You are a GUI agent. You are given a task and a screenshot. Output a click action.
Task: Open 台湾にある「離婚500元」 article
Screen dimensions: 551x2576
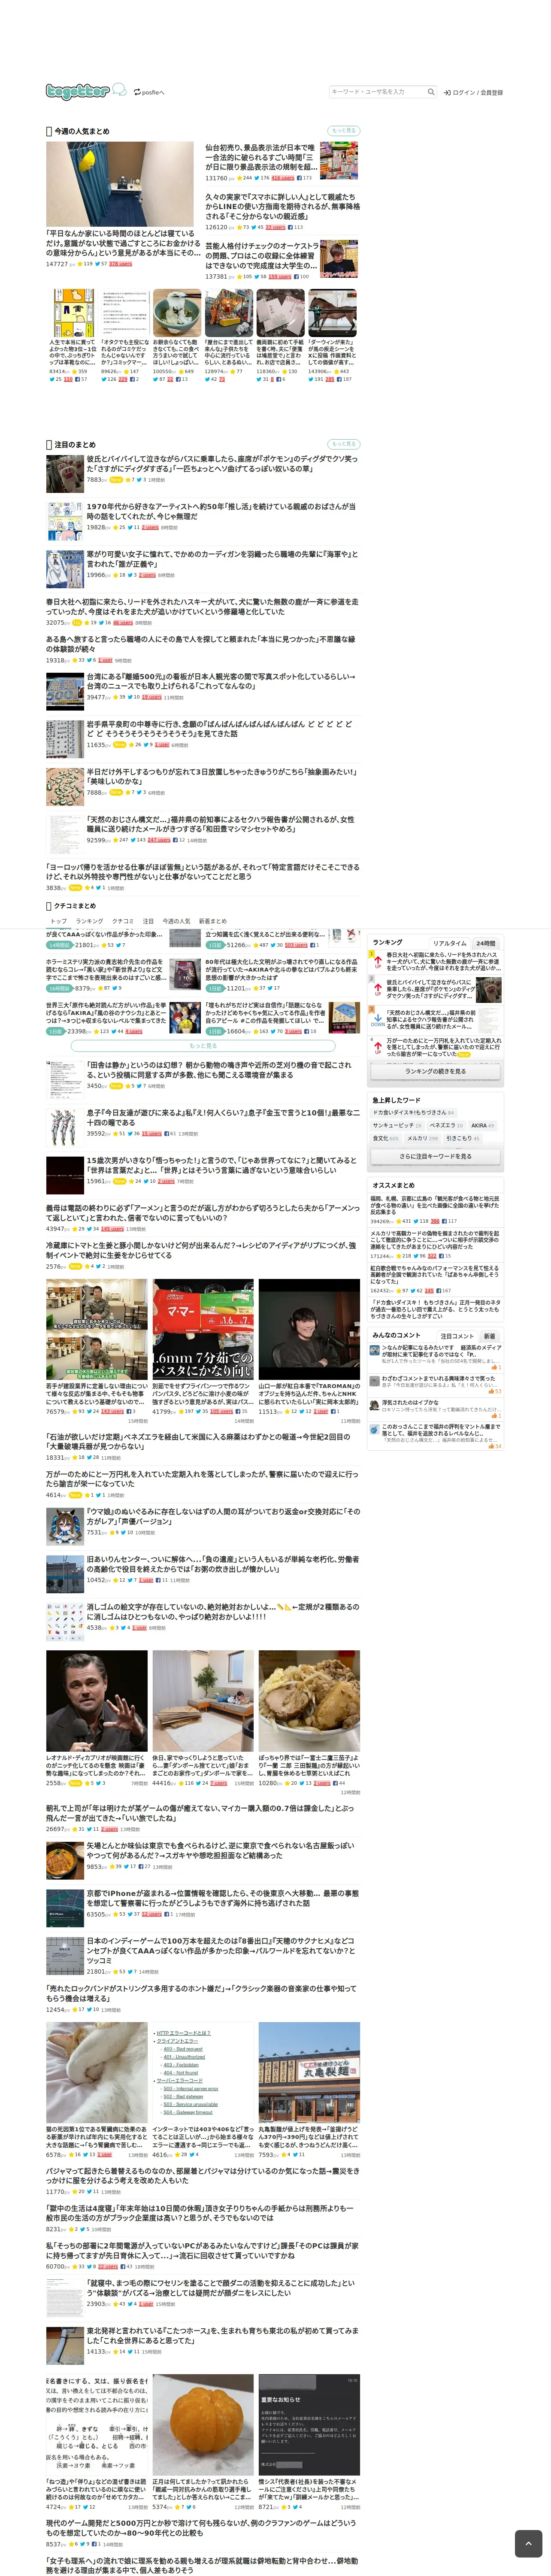[220, 682]
